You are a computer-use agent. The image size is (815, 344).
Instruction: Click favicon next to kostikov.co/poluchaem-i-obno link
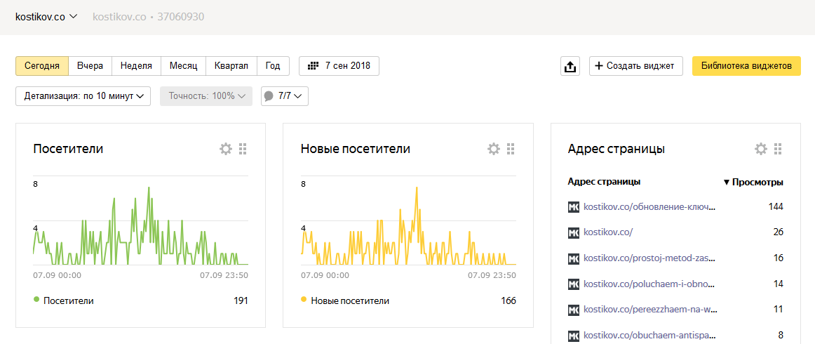click(574, 284)
